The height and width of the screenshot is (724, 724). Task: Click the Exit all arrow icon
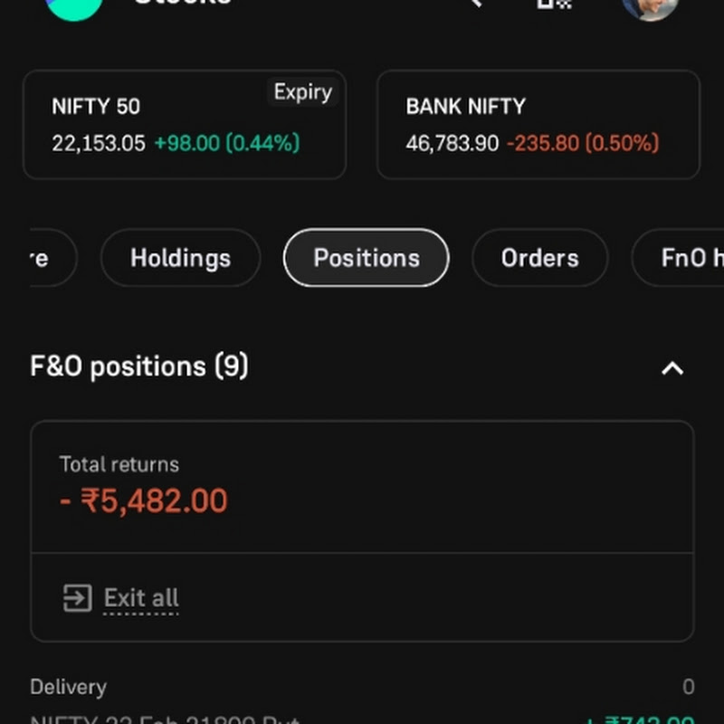click(77, 598)
